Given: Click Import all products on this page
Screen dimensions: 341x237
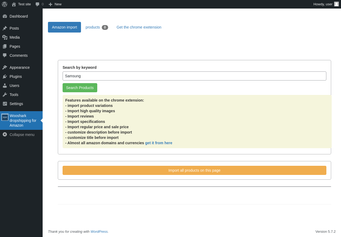Looking at the screenshot, I should pyautogui.click(x=194, y=170).
